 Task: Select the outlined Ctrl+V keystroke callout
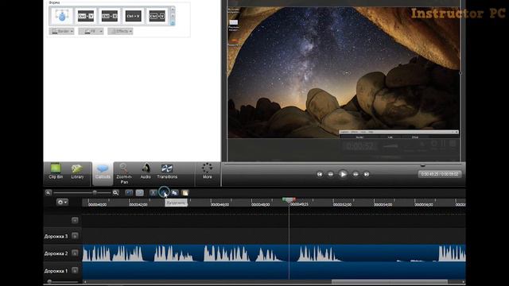pyautogui.click(x=157, y=16)
